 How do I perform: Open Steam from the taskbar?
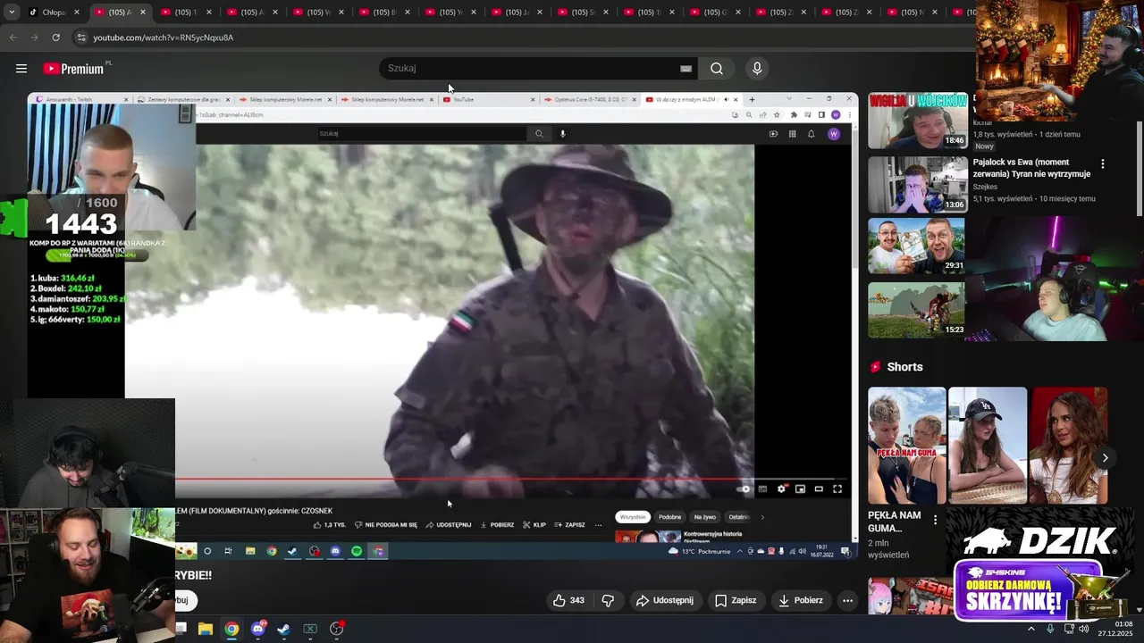[283, 629]
